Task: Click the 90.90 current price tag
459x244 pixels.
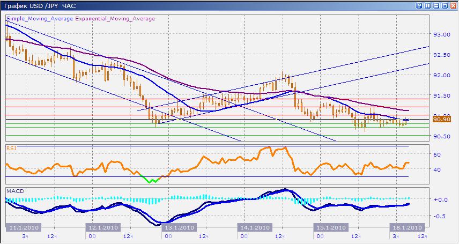Action: [440, 119]
